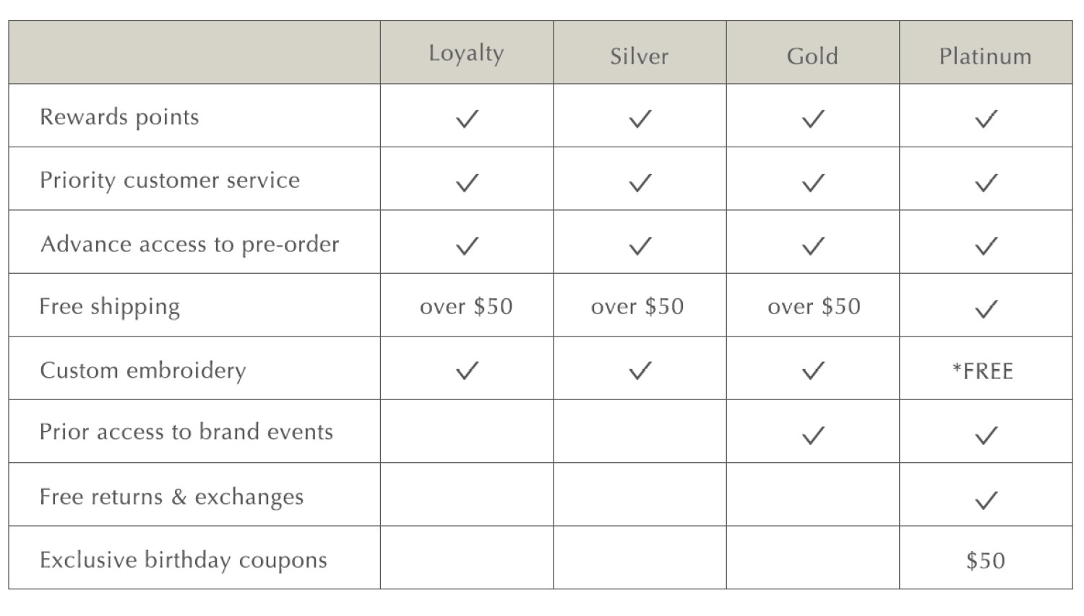Image resolution: width=1084 pixels, height=616 pixels.
Task: Click the Loyalty column header
Action: click(x=466, y=53)
